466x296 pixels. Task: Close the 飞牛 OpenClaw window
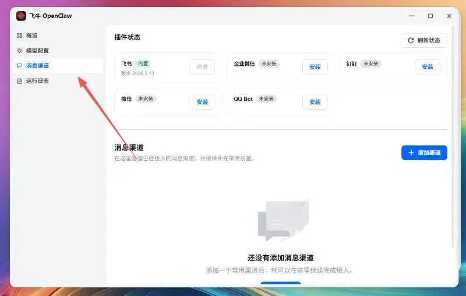click(x=449, y=16)
